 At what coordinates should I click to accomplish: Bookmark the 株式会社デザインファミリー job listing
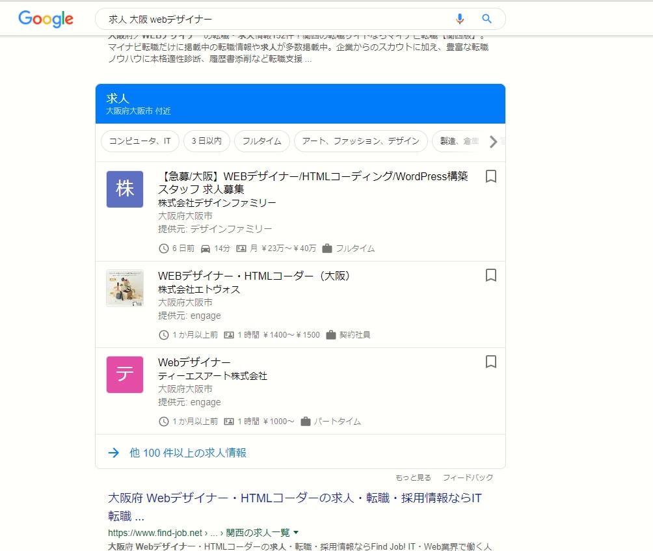[491, 176]
